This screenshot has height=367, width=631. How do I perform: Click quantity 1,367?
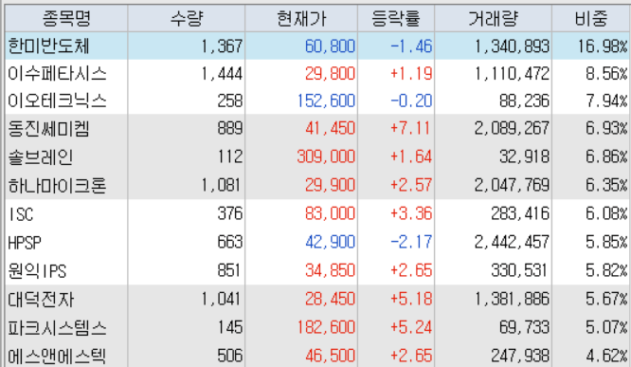pyautogui.click(x=222, y=46)
